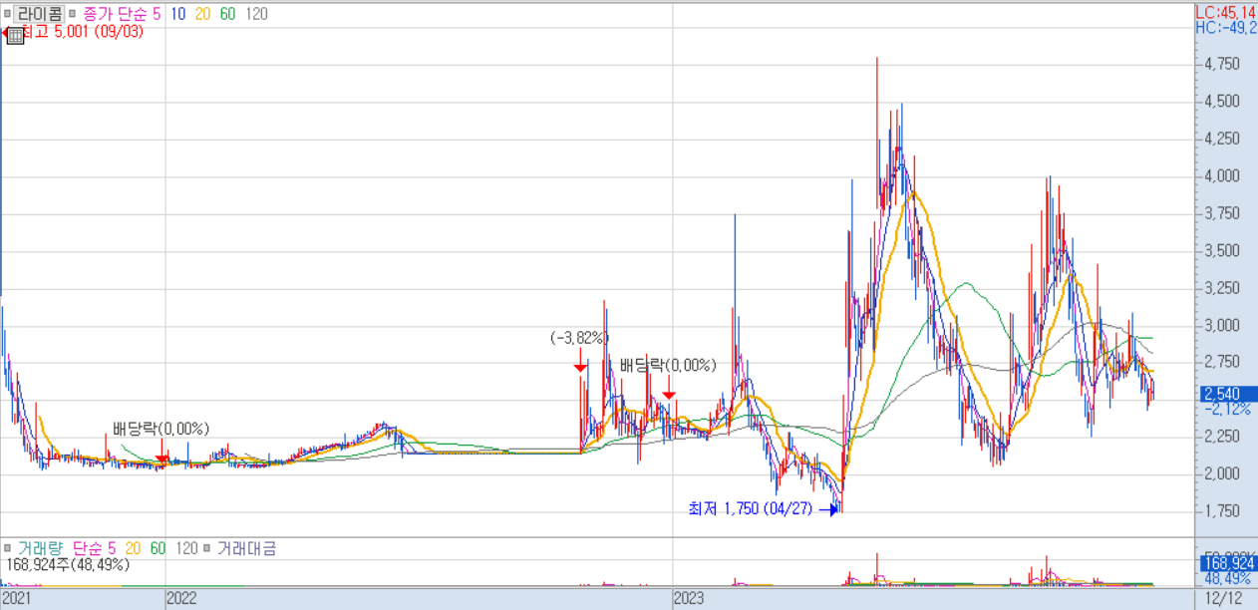
Task: Click the 라이콤 stock name button
Action: point(40,14)
